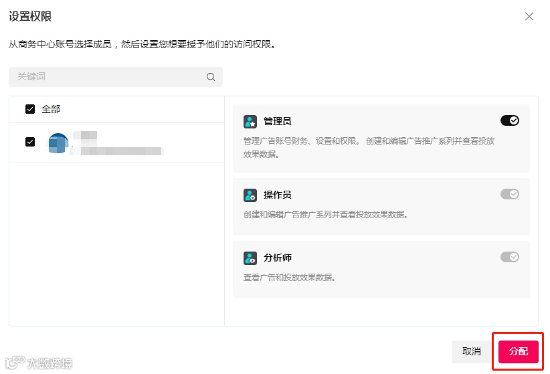Toggle the 分析师 permission switch
Viewport: 550px width, 374px height.
tap(510, 257)
